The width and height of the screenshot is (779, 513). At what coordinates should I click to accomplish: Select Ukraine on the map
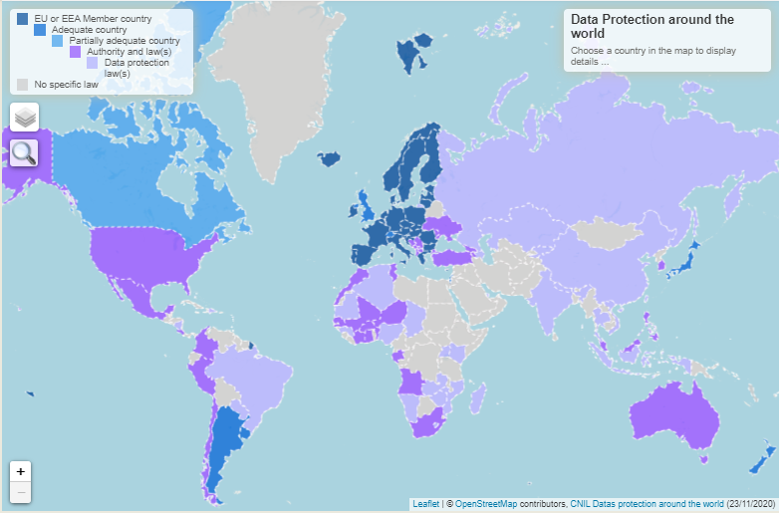[x=441, y=226]
